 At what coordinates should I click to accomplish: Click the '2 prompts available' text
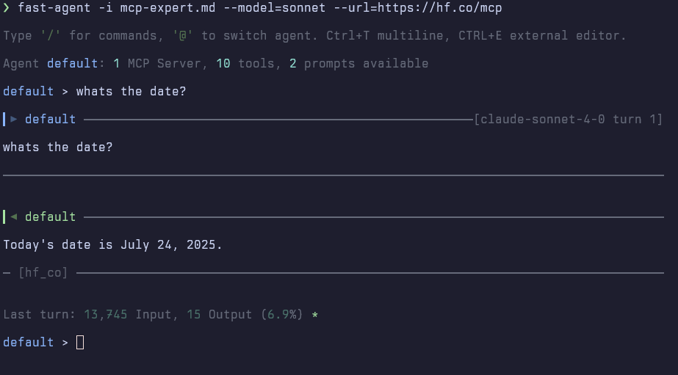tap(358, 64)
